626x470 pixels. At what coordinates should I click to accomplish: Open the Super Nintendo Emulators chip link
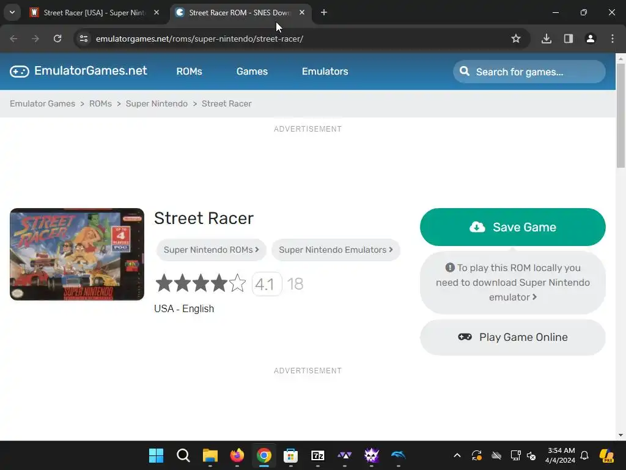(x=336, y=250)
